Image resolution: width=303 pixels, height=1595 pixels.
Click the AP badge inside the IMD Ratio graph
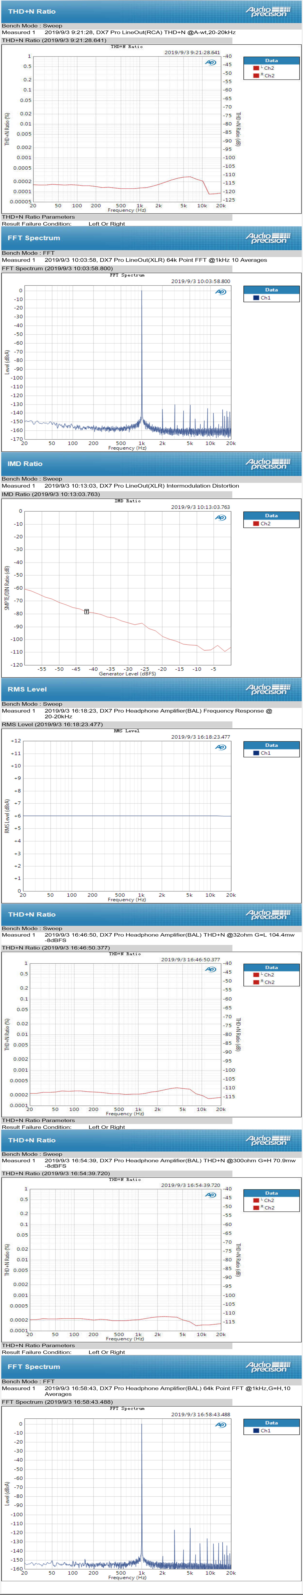point(221,518)
